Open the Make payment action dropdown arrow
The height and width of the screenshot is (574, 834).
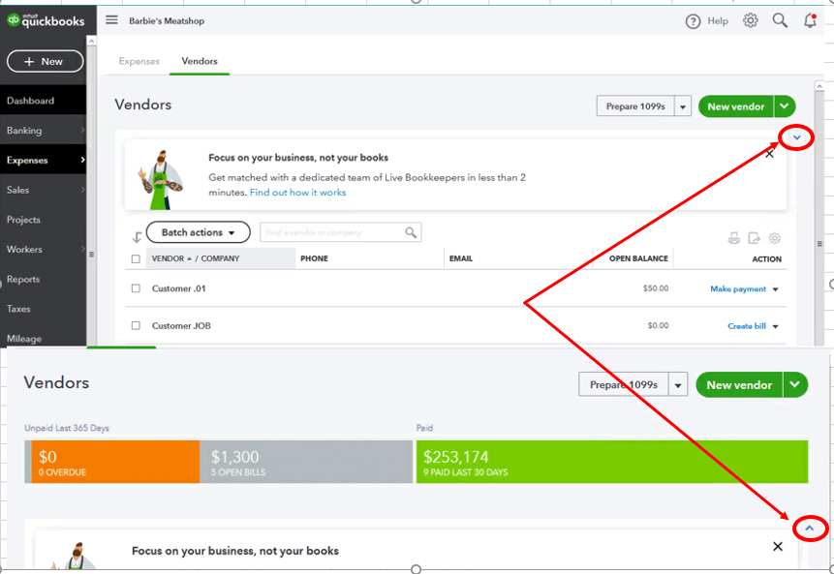click(x=775, y=289)
